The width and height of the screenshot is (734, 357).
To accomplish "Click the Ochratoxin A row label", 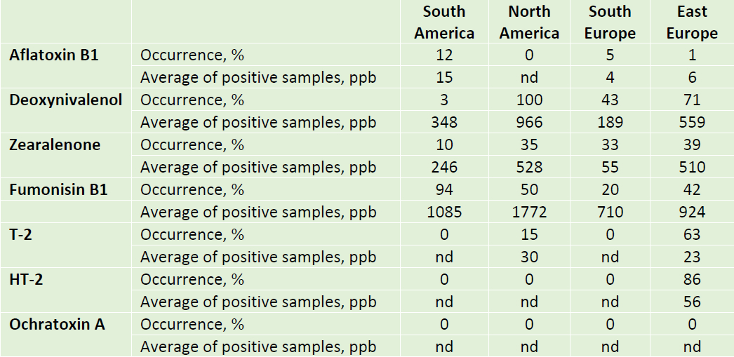I will 58,324.
